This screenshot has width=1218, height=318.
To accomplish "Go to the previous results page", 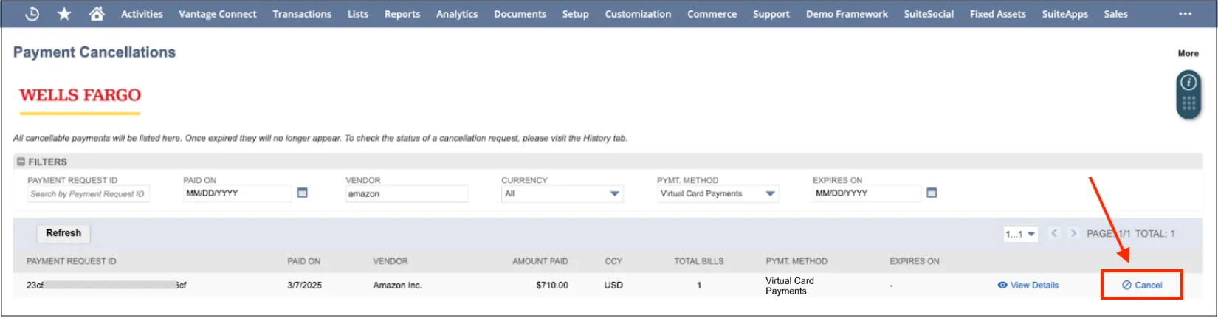I will (1054, 233).
